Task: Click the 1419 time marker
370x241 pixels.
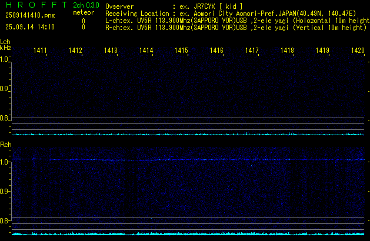Action: pos(322,51)
